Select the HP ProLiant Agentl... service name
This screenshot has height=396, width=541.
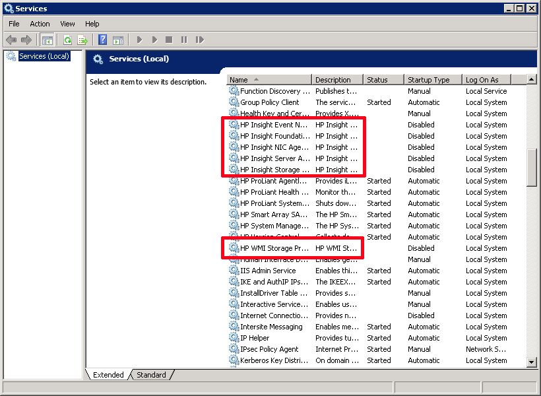273,181
